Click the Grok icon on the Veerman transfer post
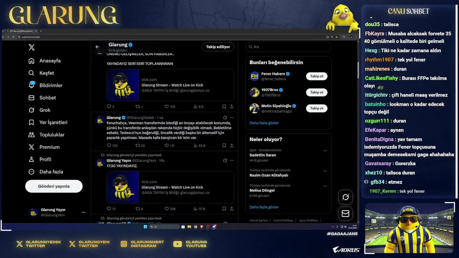This screenshot has height=258, width=459. click(x=225, y=118)
